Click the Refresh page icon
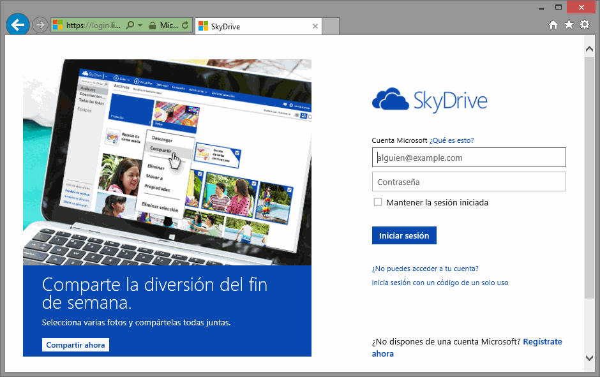Screen dimensions: 600x377 pyautogui.click(x=185, y=26)
